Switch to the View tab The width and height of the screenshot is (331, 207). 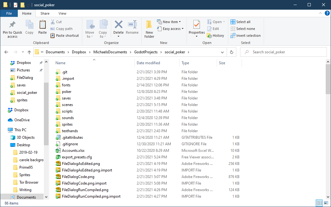(x=62, y=13)
